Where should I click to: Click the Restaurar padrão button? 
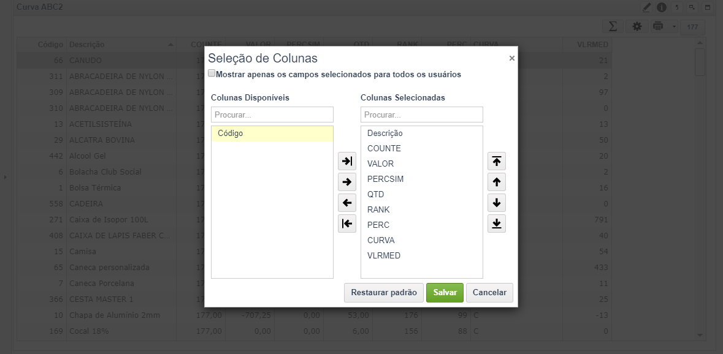(384, 293)
